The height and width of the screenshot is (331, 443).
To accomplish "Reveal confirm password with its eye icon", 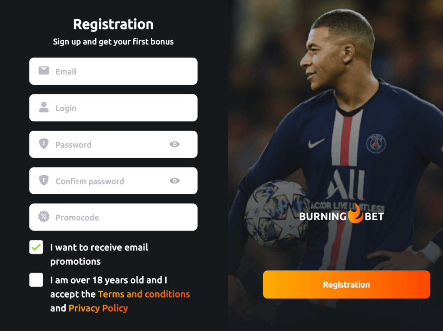I will 175,180.
